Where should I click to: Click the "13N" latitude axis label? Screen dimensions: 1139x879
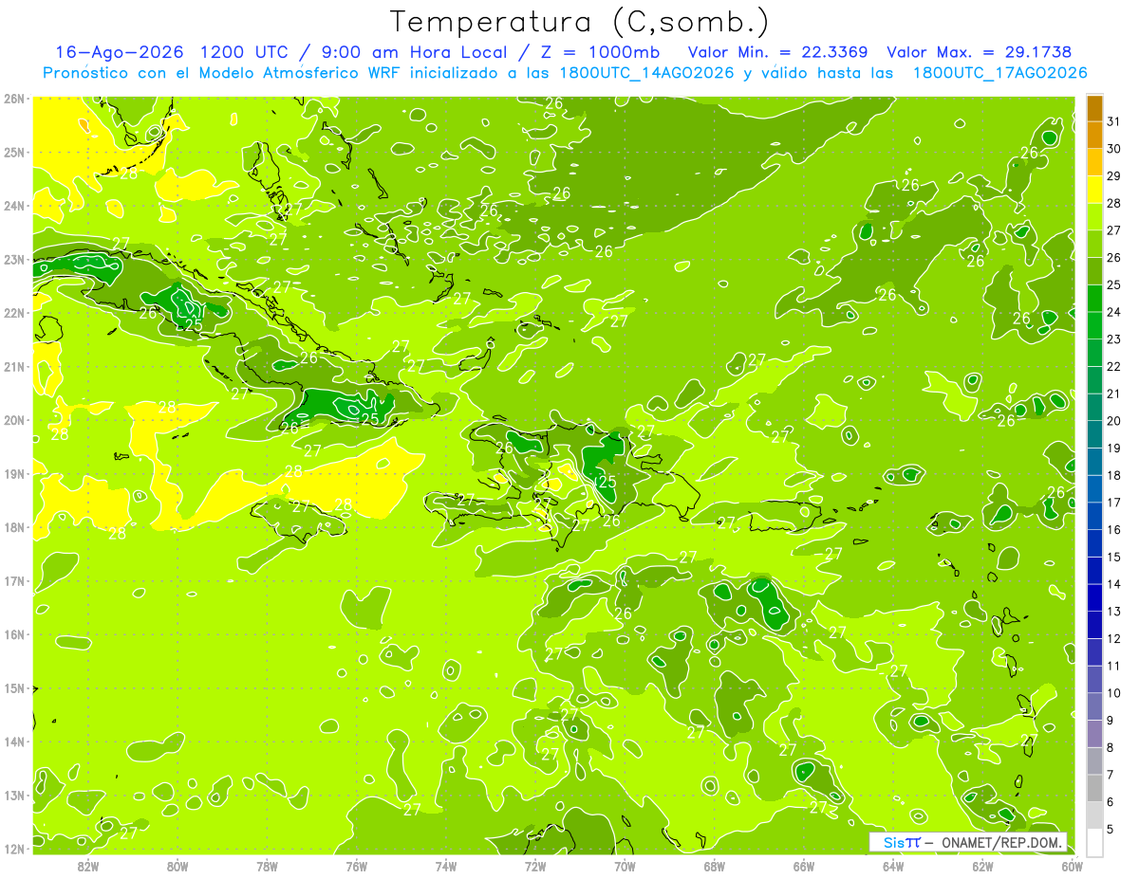coord(13,795)
